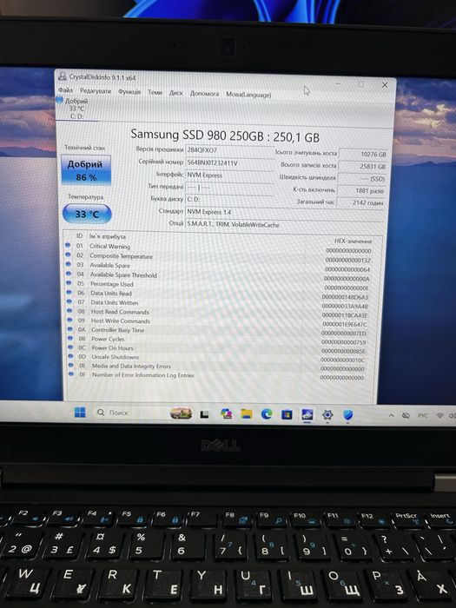Click the CrystalDiskInfo taskbar icon
Image resolution: width=456 pixels, height=608 pixels.
pyautogui.click(x=307, y=415)
